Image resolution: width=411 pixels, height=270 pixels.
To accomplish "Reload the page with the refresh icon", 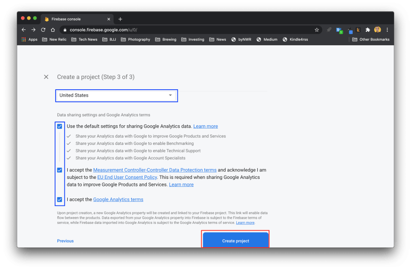I will click(x=43, y=29).
